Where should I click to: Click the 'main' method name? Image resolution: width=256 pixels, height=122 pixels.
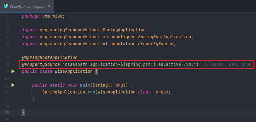click(x=85, y=85)
